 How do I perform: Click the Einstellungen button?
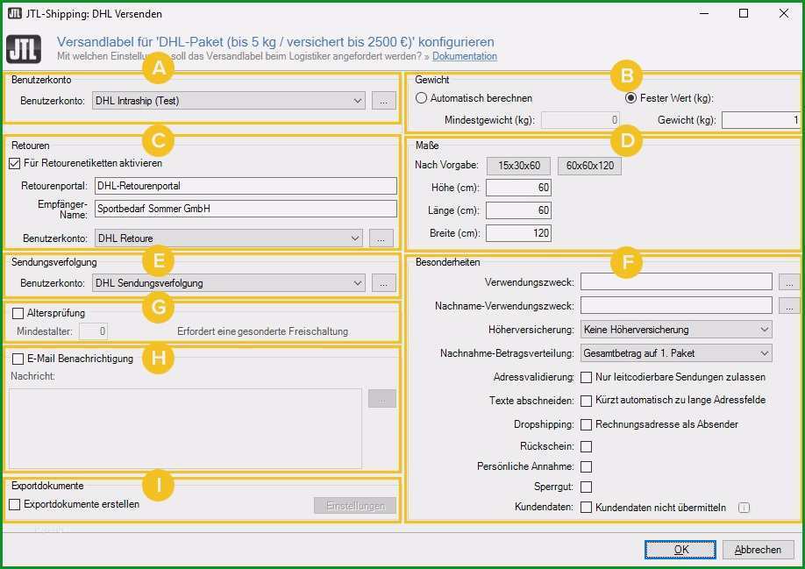[355, 506]
